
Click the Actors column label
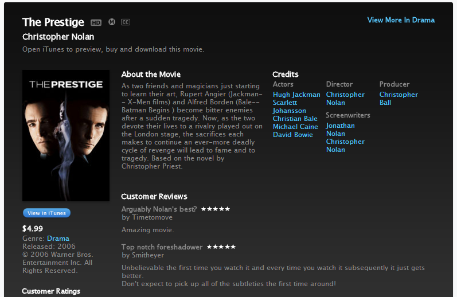pyautogui.click(x=283, y=84)
